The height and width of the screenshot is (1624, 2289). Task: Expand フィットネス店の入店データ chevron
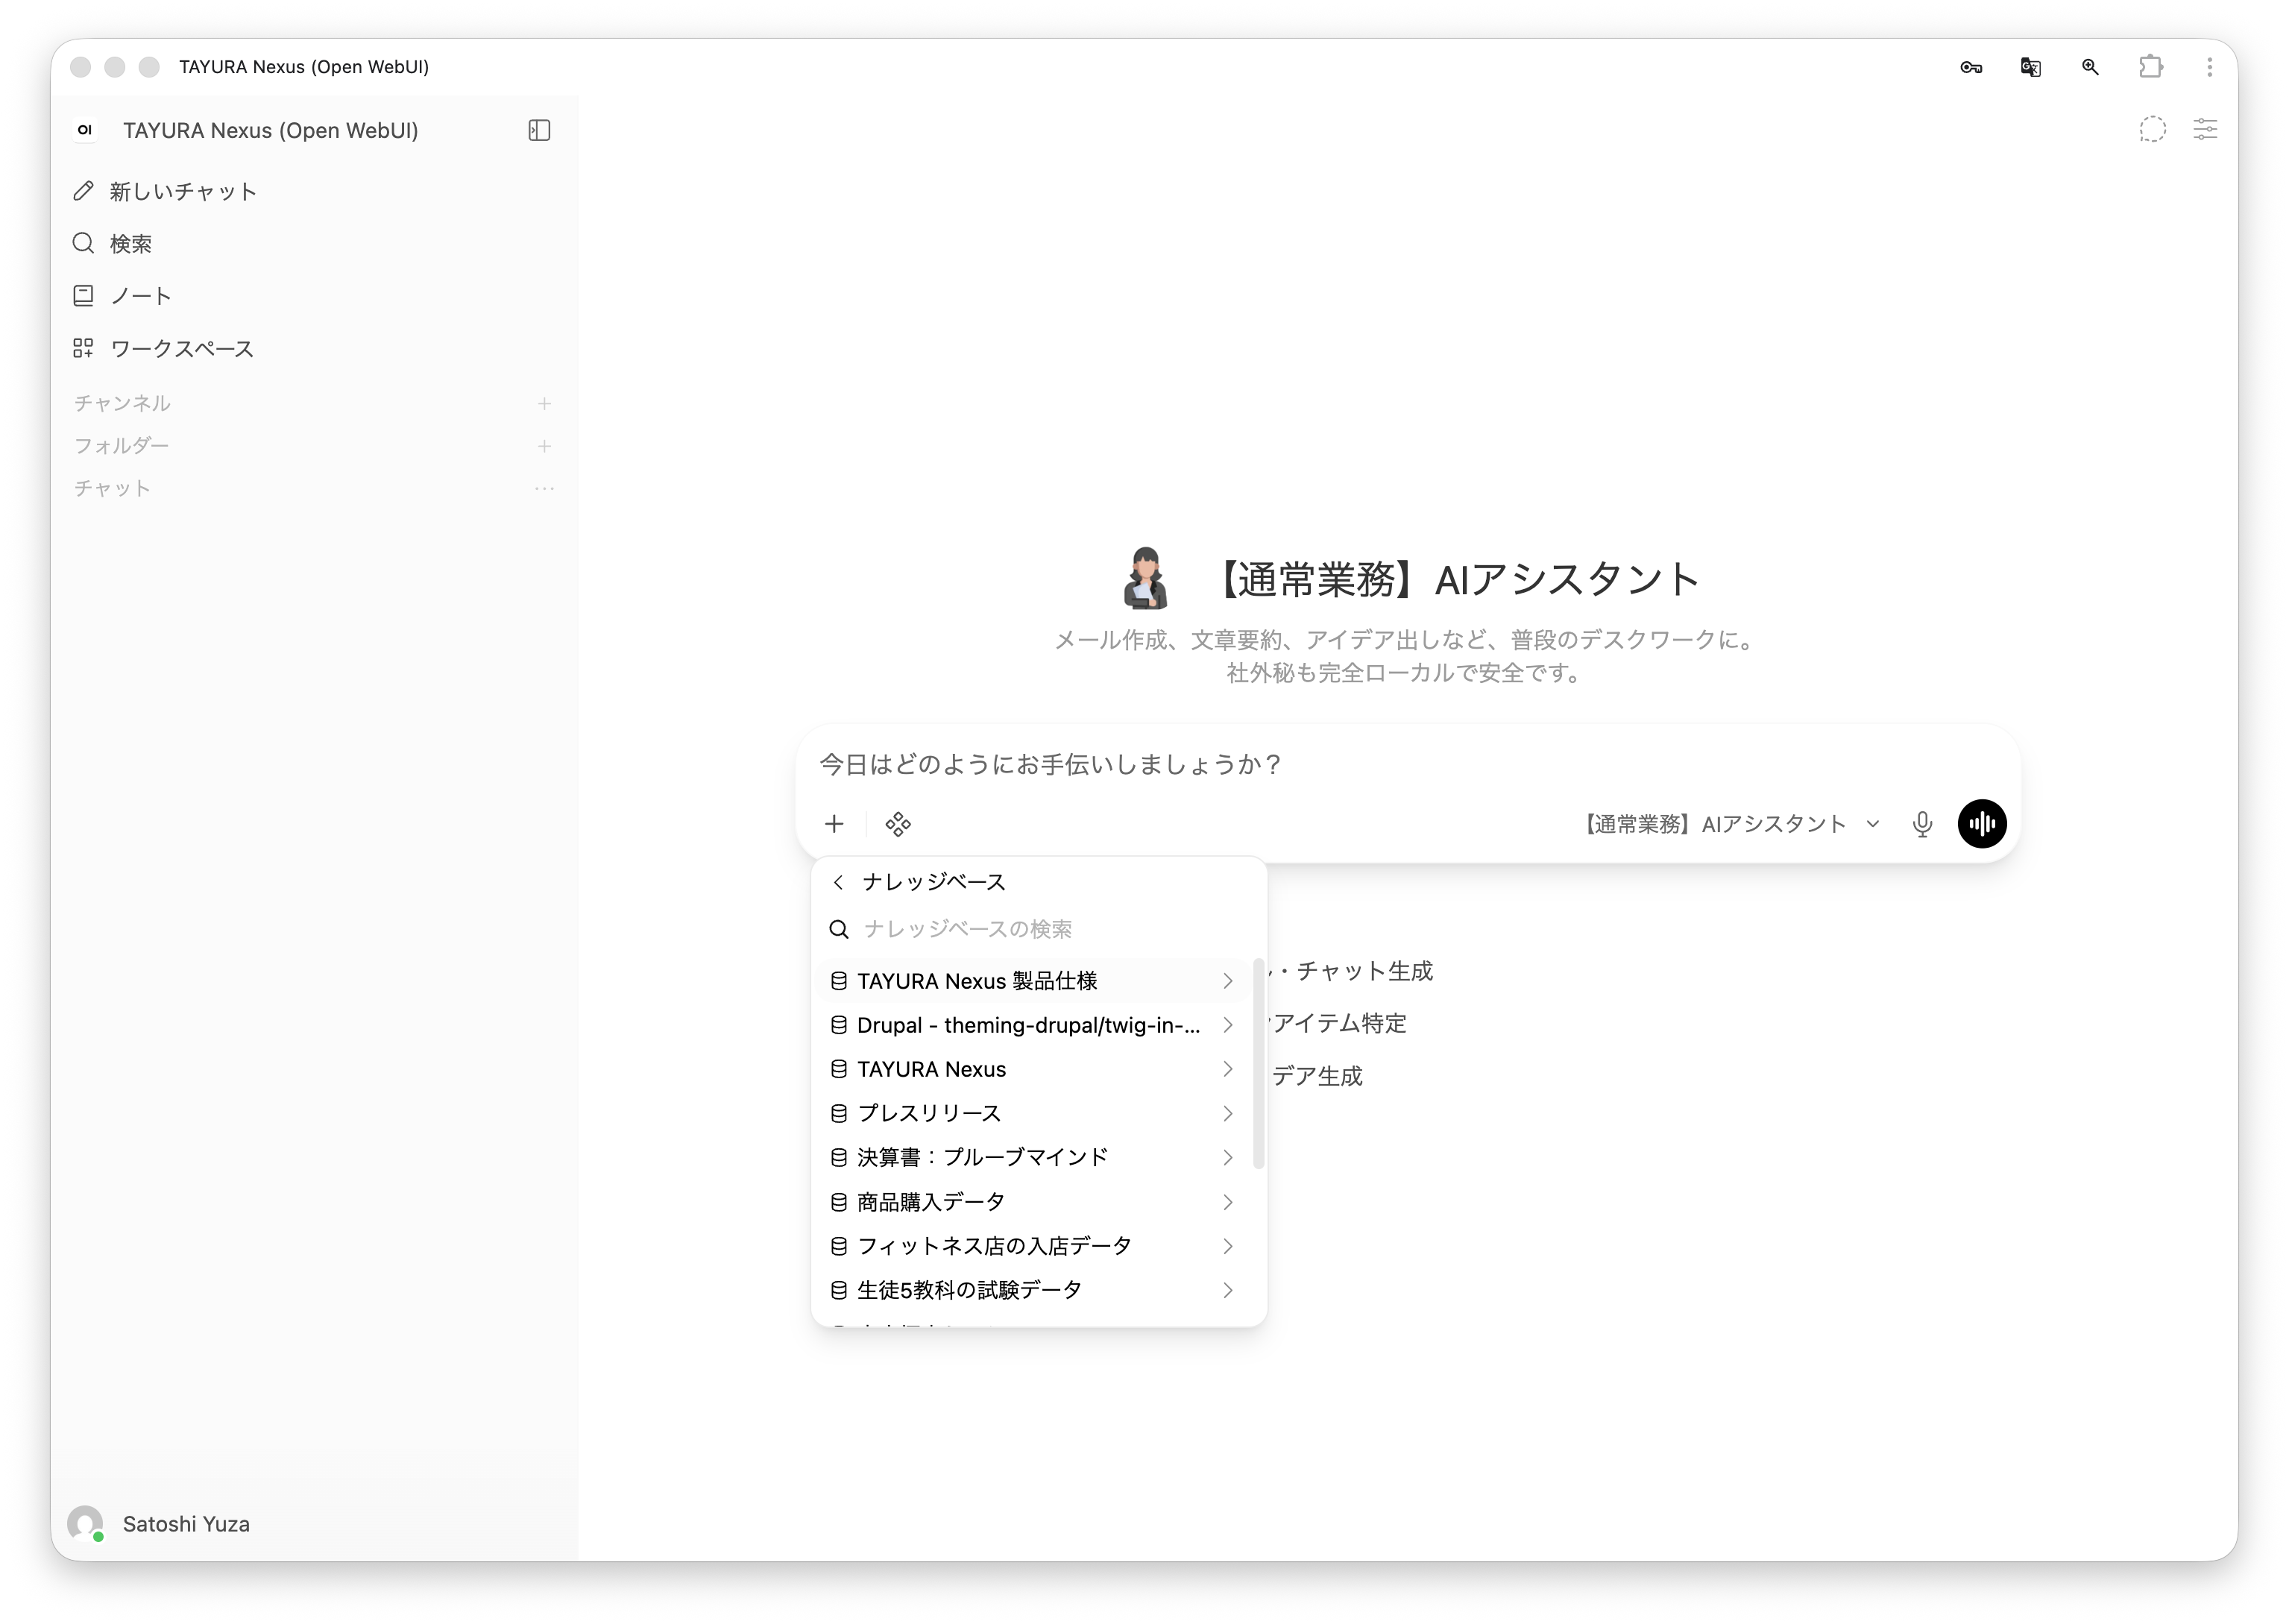click(x=1228, y=1246)
